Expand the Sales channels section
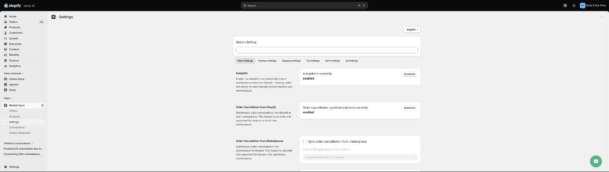Viewport: 609px width, 172px height. tap(14, 73)
